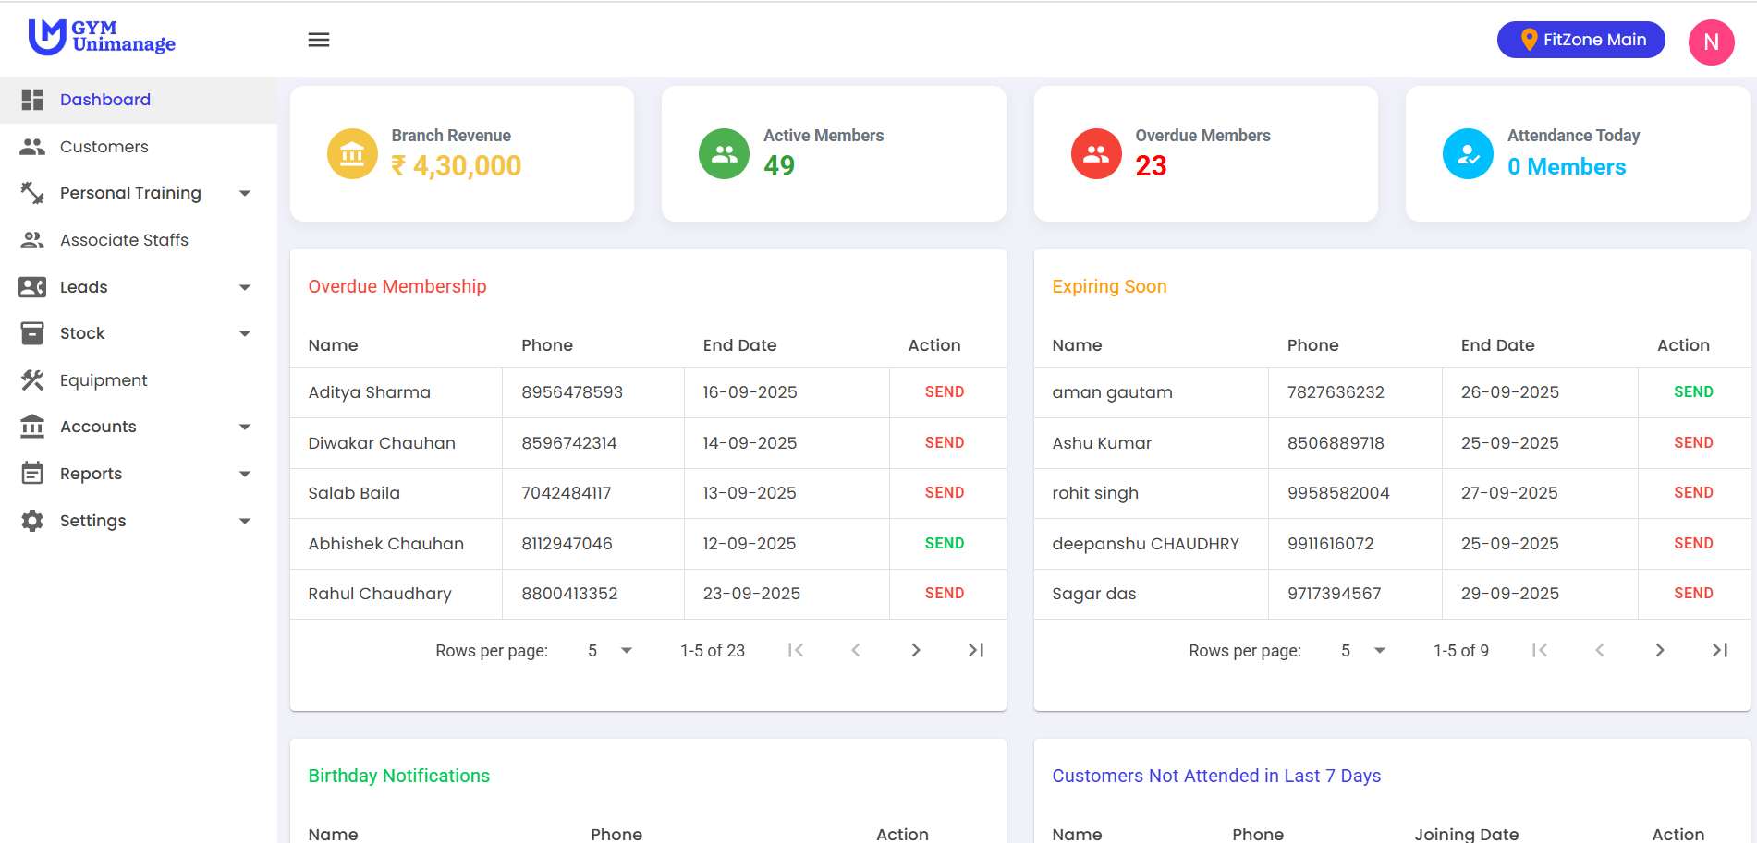Click the Associate Staffs people icon
Viewport: 1757px width, 843px height.
pos(33,239)
